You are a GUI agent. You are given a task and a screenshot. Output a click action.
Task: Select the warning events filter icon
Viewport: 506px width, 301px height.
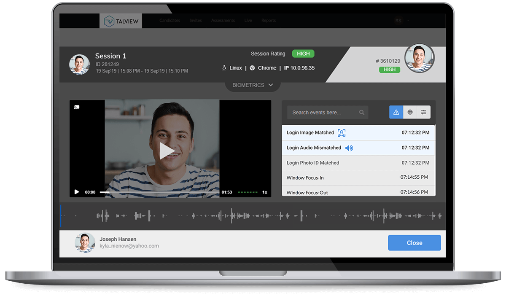pyautogui.click(x=396, y=112)
